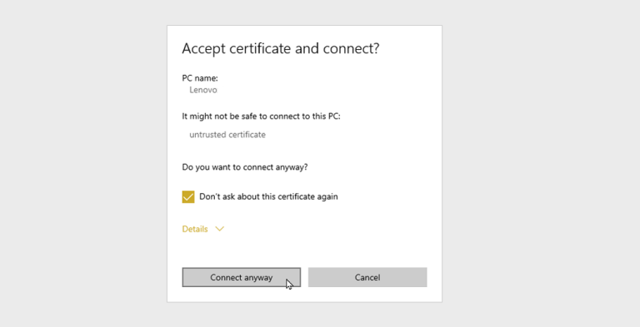The width and height of the screenshot is (640, 327).
Task: Open the yellow Details link text
Action: click(x=195, y=229)
